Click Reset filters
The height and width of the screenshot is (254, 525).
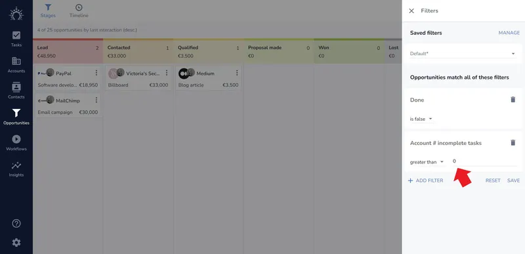[x=493, y=180]
